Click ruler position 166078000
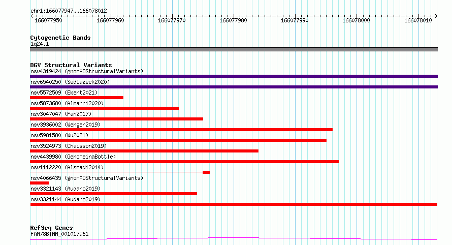The height and width of the screenshot is (245, 452). point(356,20)
